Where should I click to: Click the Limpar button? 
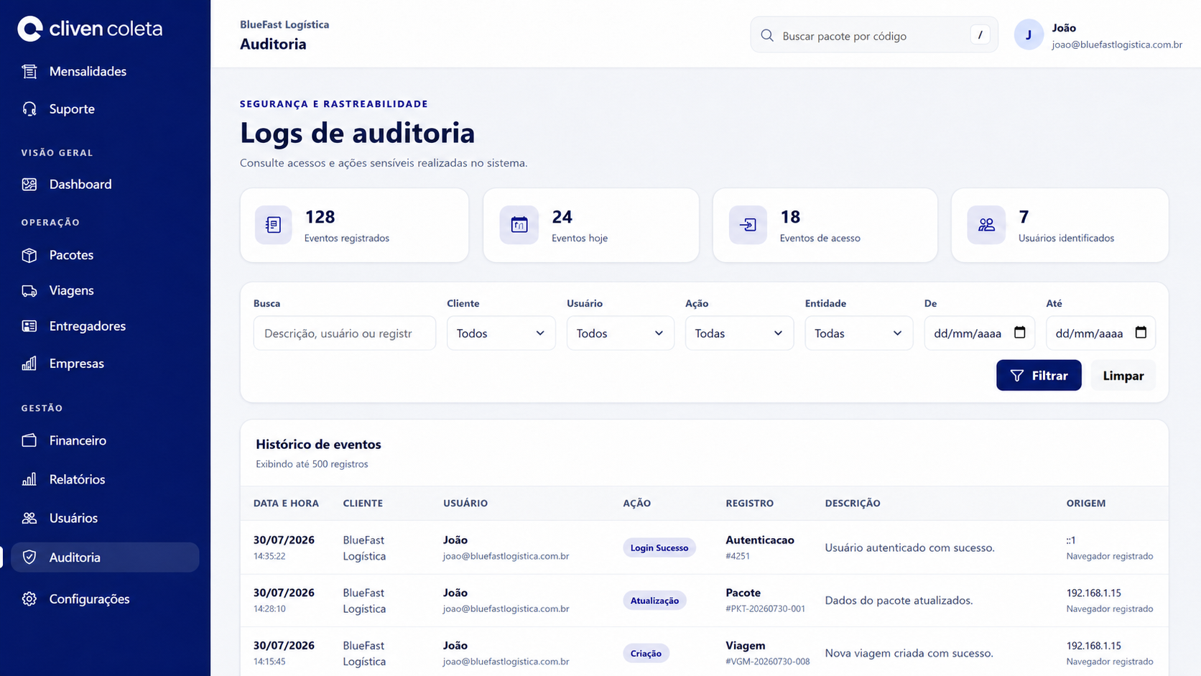[1123, 375]
